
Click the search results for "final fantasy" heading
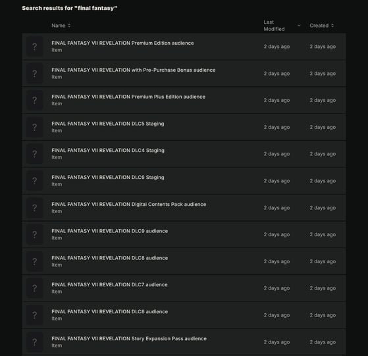[x=70, y=8]
